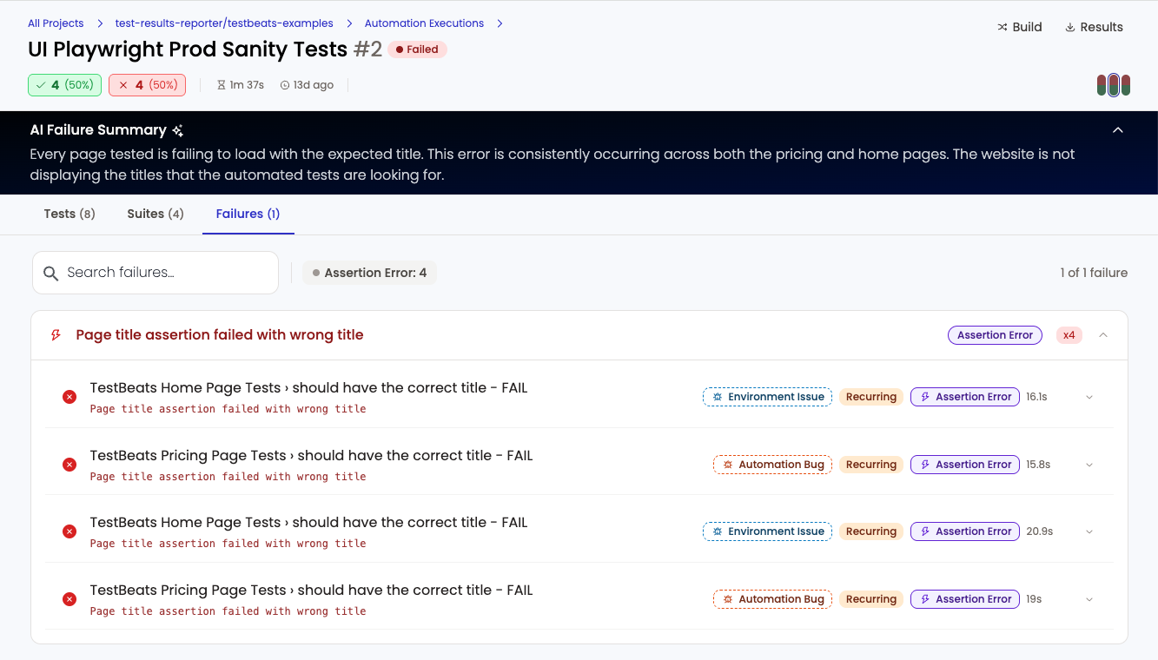Switch to the Tests (8) tab
This screenshot has height=660, width=1158.
click(69, 214)
